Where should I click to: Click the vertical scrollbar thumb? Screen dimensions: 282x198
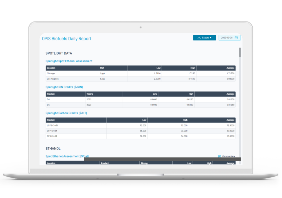(240, 52)
